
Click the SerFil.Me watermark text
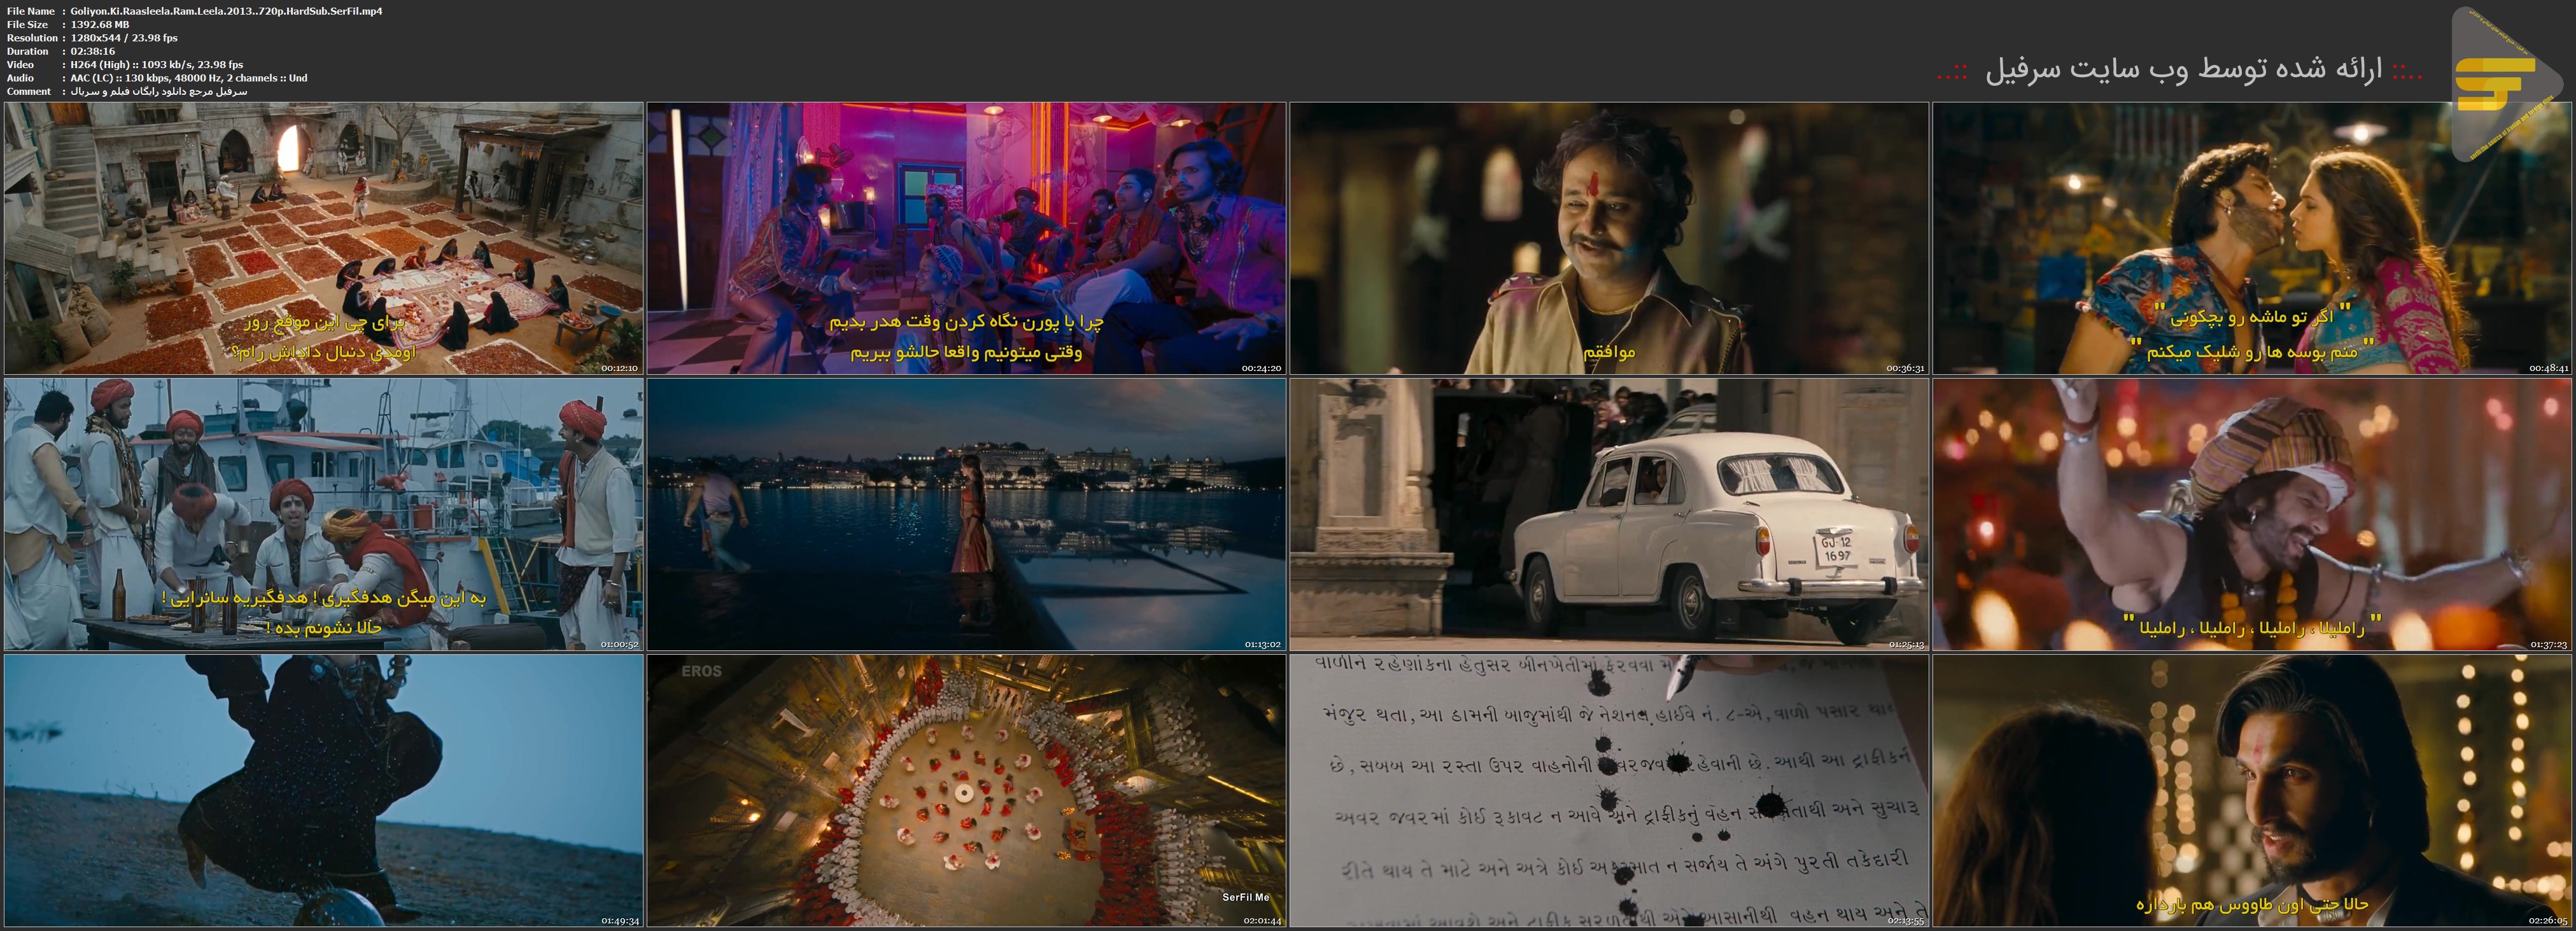(1245, 897)
